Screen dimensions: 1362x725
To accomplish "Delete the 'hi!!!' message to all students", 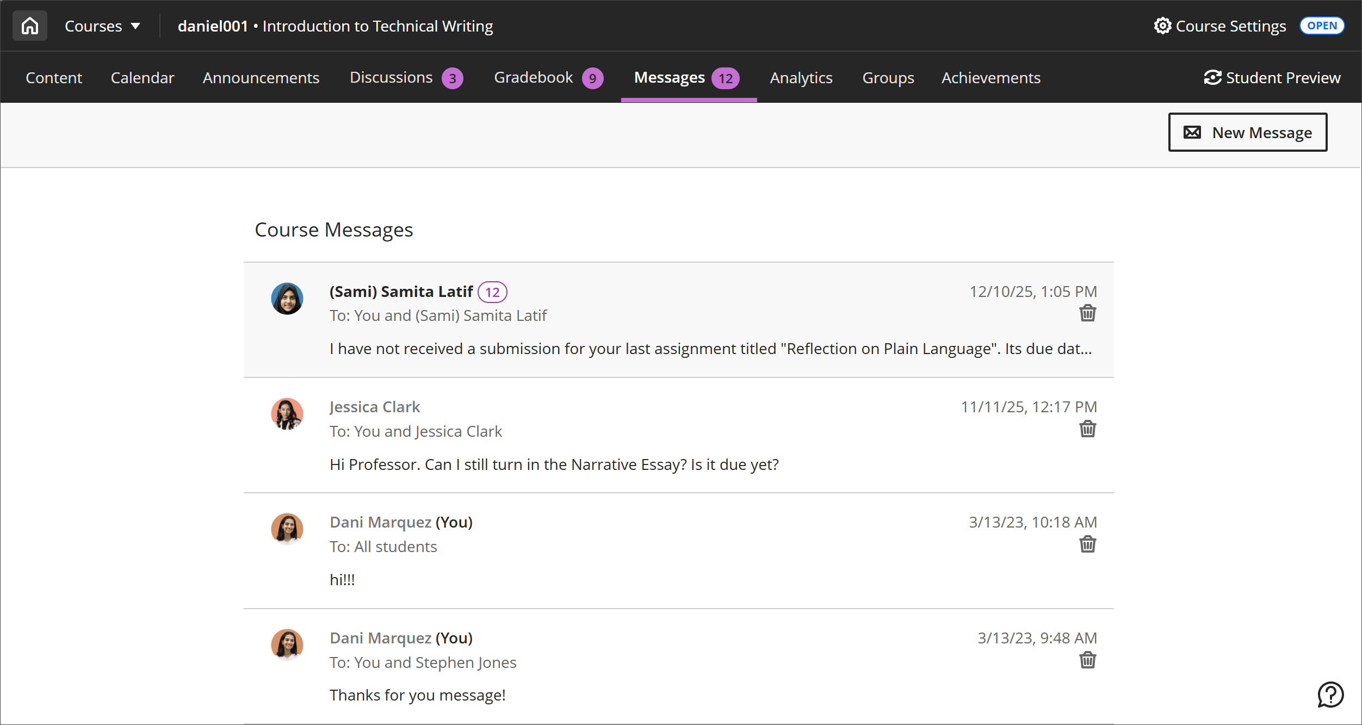I will tap(1087, 544).
